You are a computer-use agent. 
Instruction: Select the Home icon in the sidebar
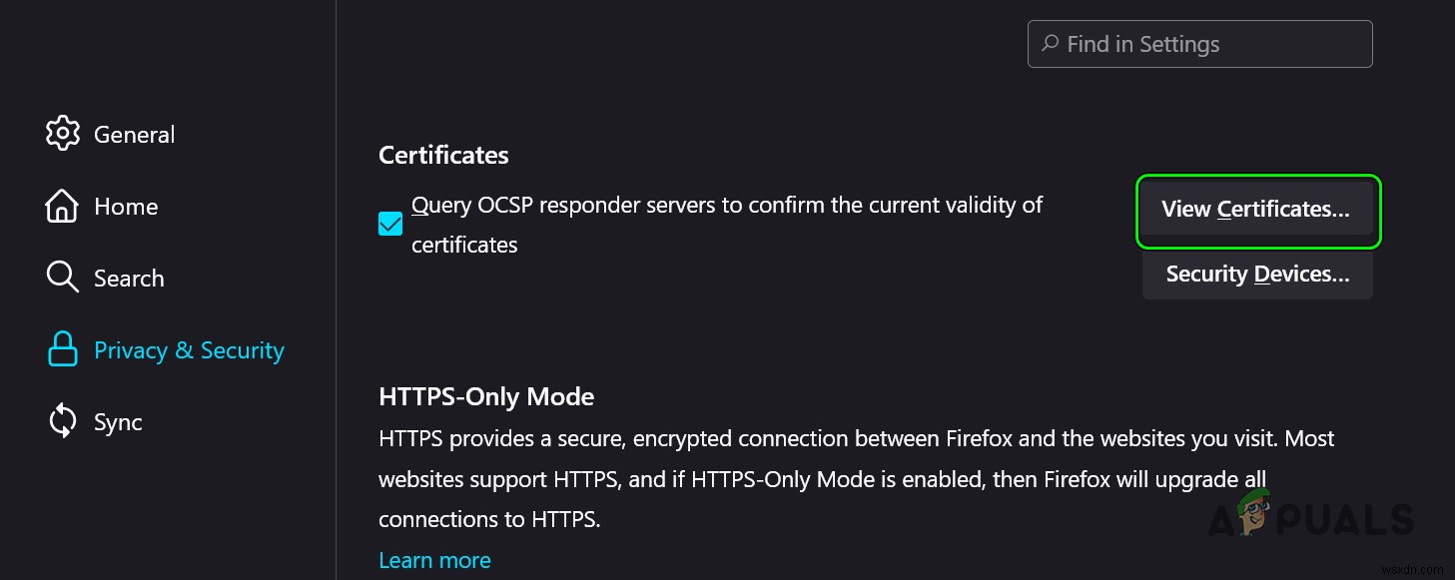tap(61, 206)
